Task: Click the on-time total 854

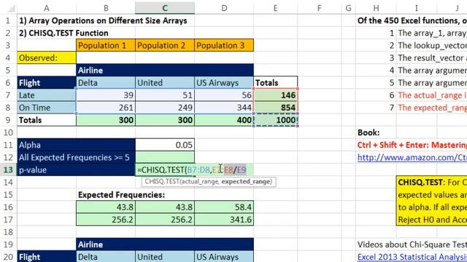Action: pos(276,108)
